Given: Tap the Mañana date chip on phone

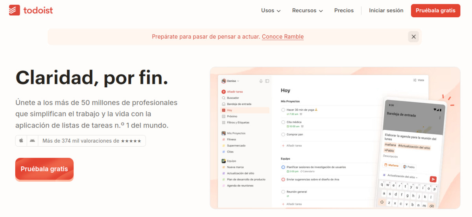Looking at the screenshot, I should point(391,166).
